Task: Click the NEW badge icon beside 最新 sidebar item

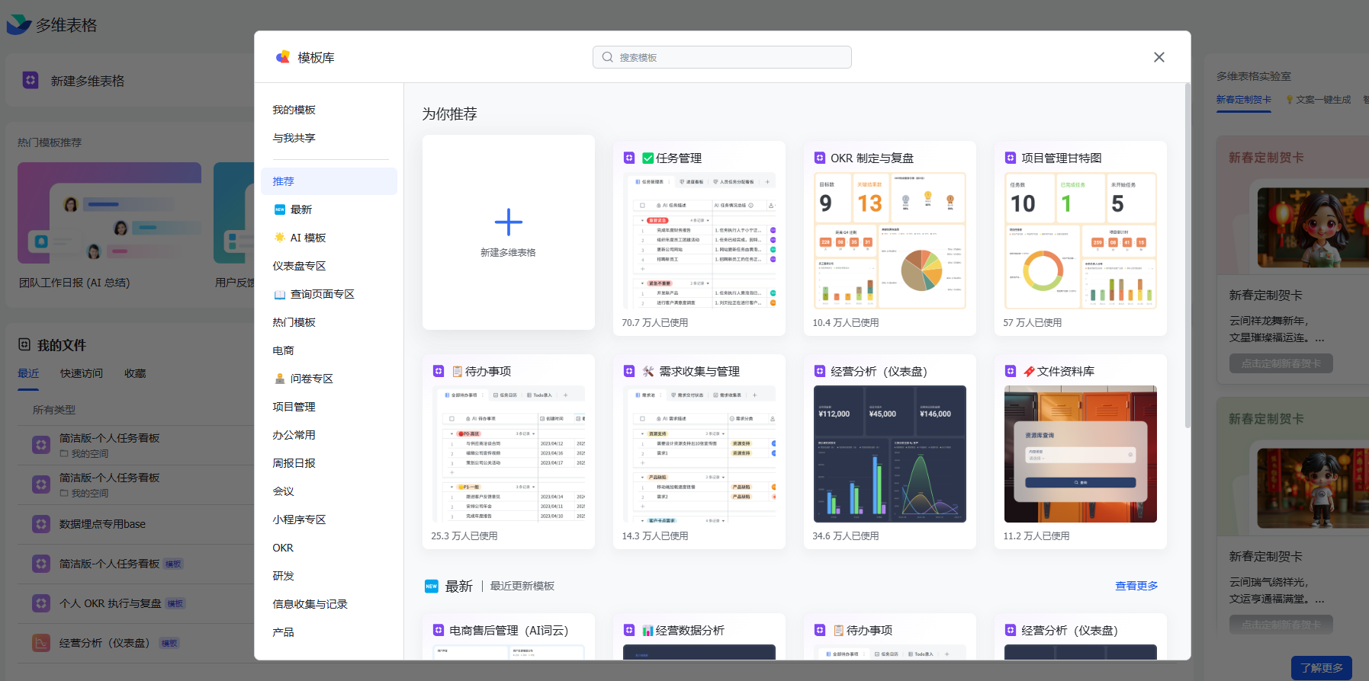Action: pos(280,209)
